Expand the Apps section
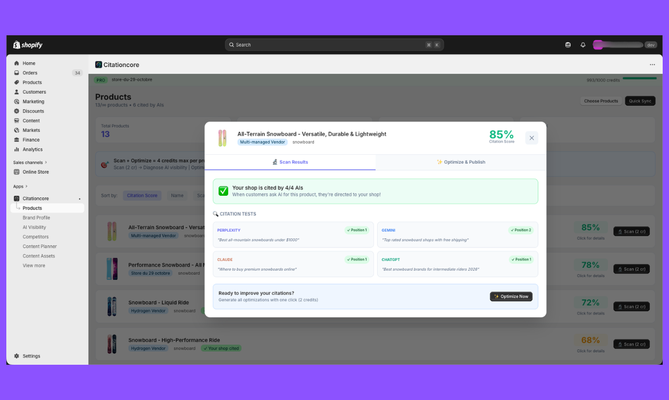Screen dimensions: 669x400 tap(21, 186)
